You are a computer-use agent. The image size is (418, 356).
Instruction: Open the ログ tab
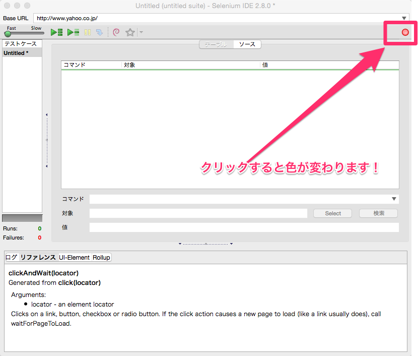12,258
